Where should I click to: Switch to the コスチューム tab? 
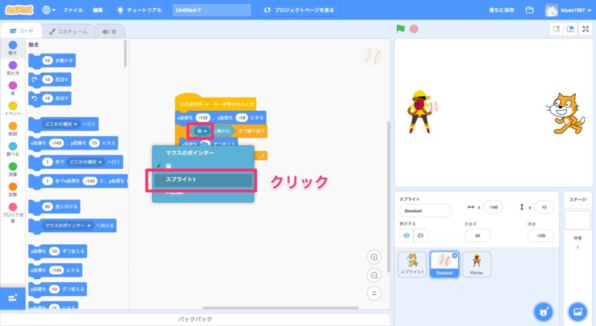[69, 31]
